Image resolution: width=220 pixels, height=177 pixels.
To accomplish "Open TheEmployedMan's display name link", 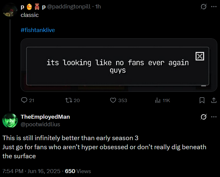I will [45, 117].
